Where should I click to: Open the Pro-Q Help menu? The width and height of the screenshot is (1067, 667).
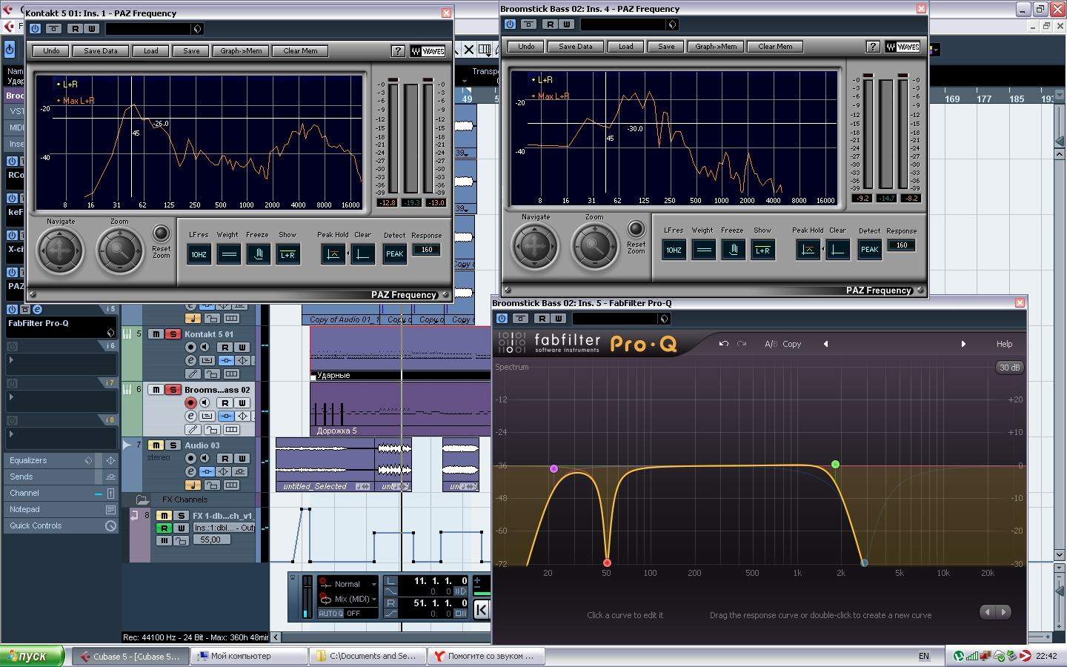click(x=1004, y=344)
